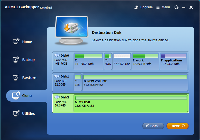
Task: Click the Disk0 drive icon
Action: (57, 55)
